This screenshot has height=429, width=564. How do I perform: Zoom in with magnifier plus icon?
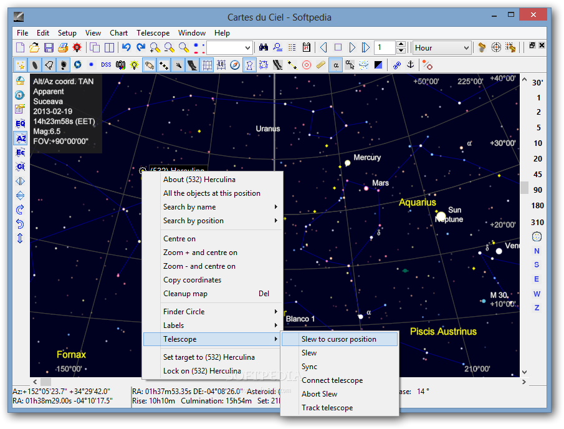click(155, 47)
